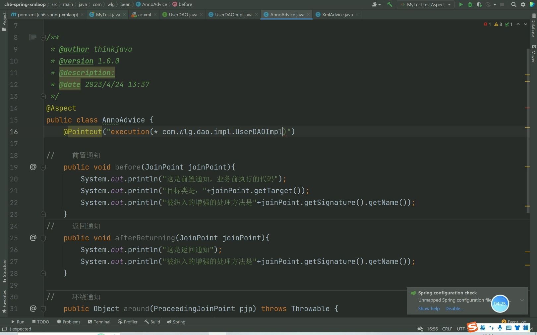Click the yellow warnings count indicator

pos(498,24)
